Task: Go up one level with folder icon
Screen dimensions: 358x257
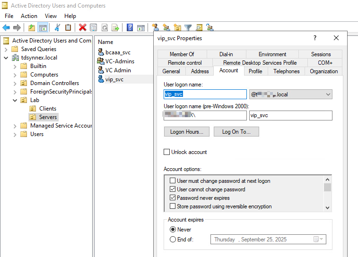Action: point(32,27)
